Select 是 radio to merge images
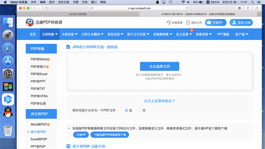265x149 pixels. (126, 110)
